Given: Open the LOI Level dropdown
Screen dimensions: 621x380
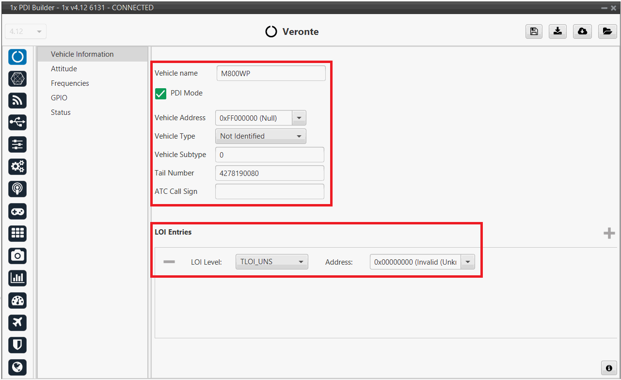Looking at the screenshot, I should 271,262.
